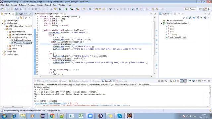Toggle the Scroll Lock console button
The image size is (212, 119).
pyautogui.click(x=174, y=81)
